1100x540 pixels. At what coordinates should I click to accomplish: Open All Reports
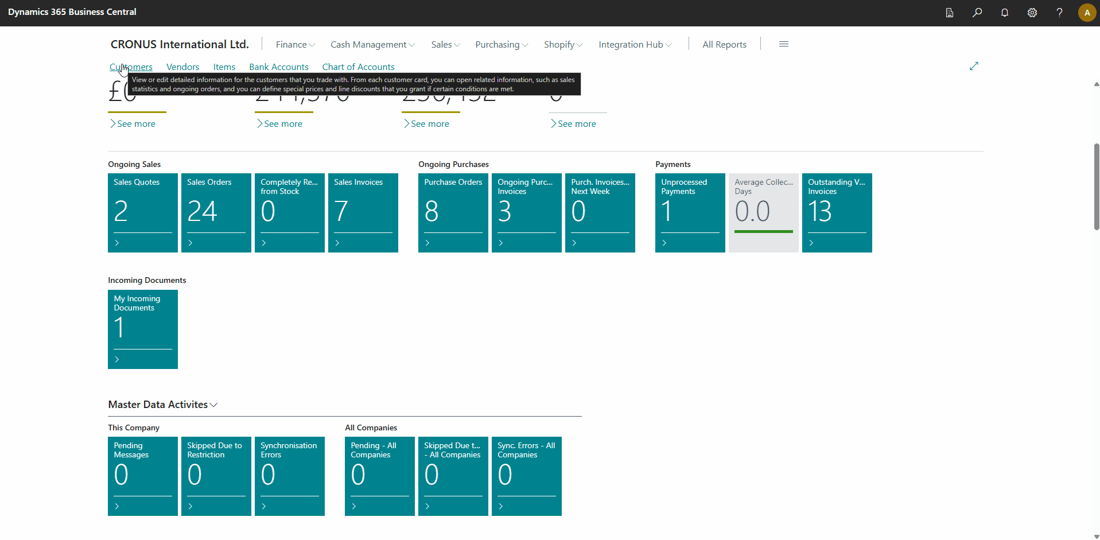[724, 44]
